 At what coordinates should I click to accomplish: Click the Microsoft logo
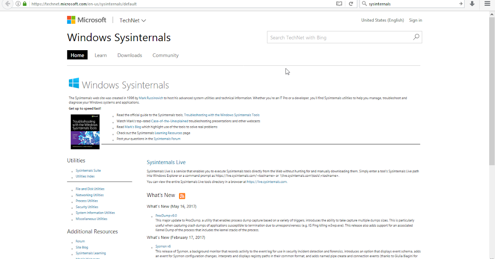coord(87,20)
